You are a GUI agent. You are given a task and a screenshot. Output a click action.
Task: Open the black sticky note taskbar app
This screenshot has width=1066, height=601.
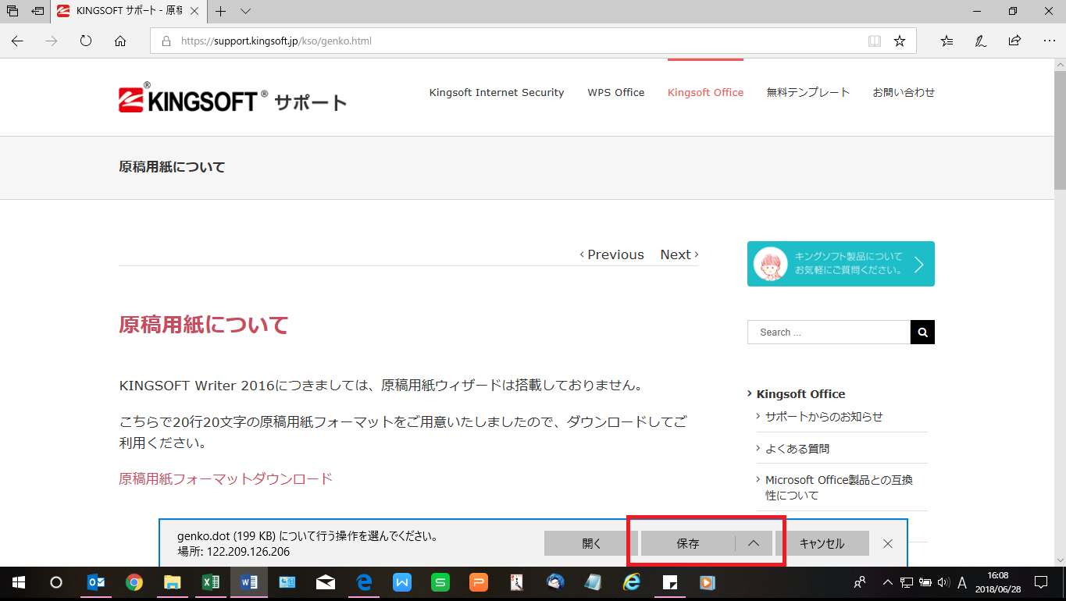click(x=670, y=582)
